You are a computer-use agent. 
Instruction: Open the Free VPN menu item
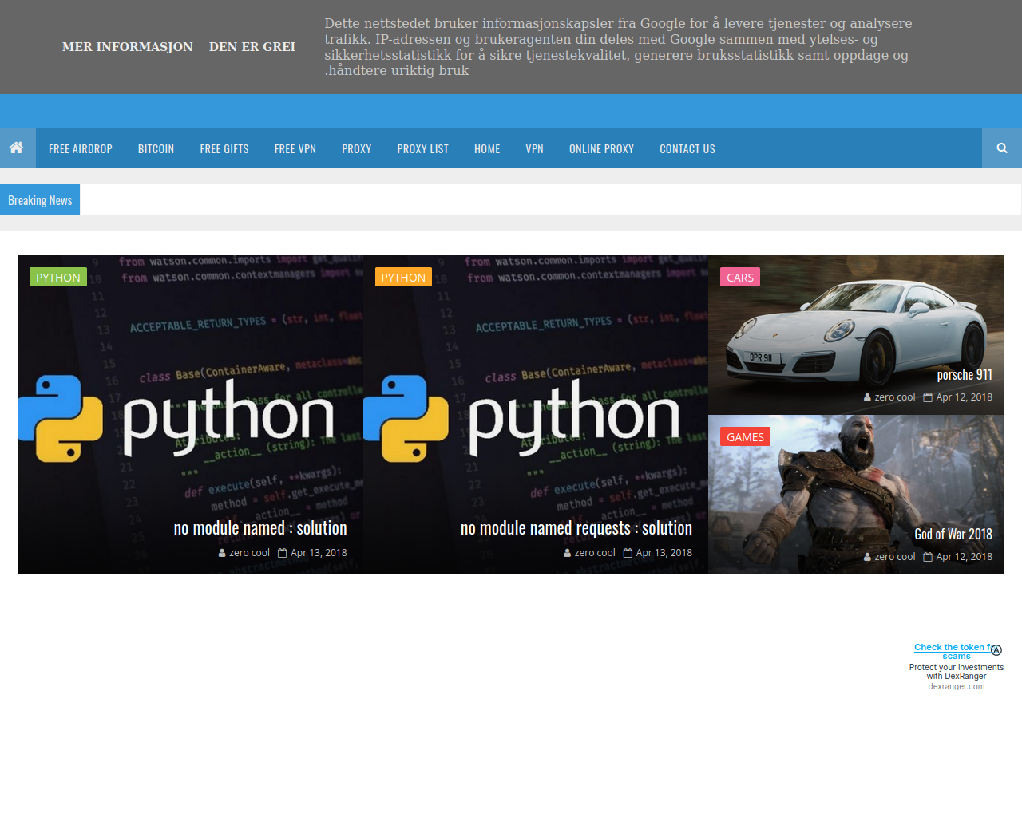point(295,148)
